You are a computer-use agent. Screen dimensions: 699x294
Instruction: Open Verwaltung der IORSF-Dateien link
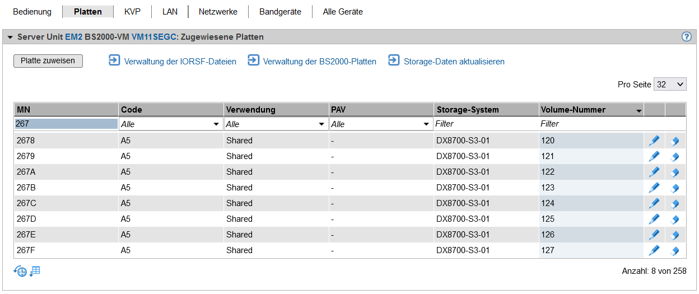pos(180,62)
